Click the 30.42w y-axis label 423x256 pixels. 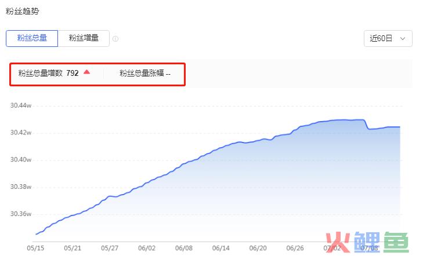tap(21, 133)
